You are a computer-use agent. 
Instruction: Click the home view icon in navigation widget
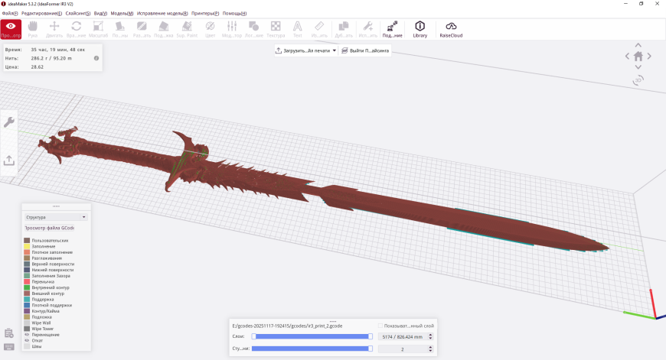(x=638, y=56)
